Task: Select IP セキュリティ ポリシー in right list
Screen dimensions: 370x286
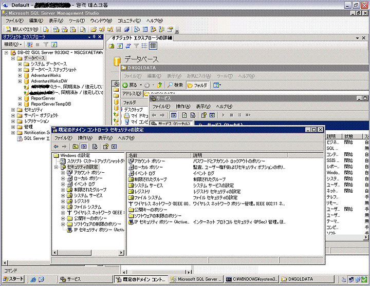Action: tap(162, 222)
